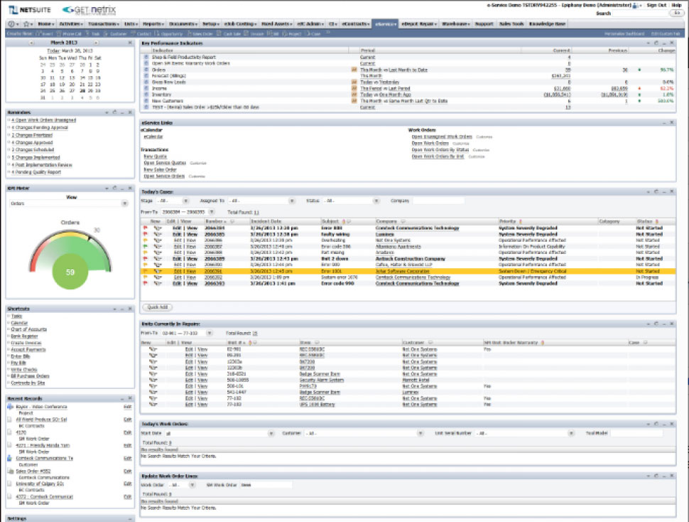Click the Personalize Dashboard link
The width and height of the screenshot is (689, 522).
624,34
